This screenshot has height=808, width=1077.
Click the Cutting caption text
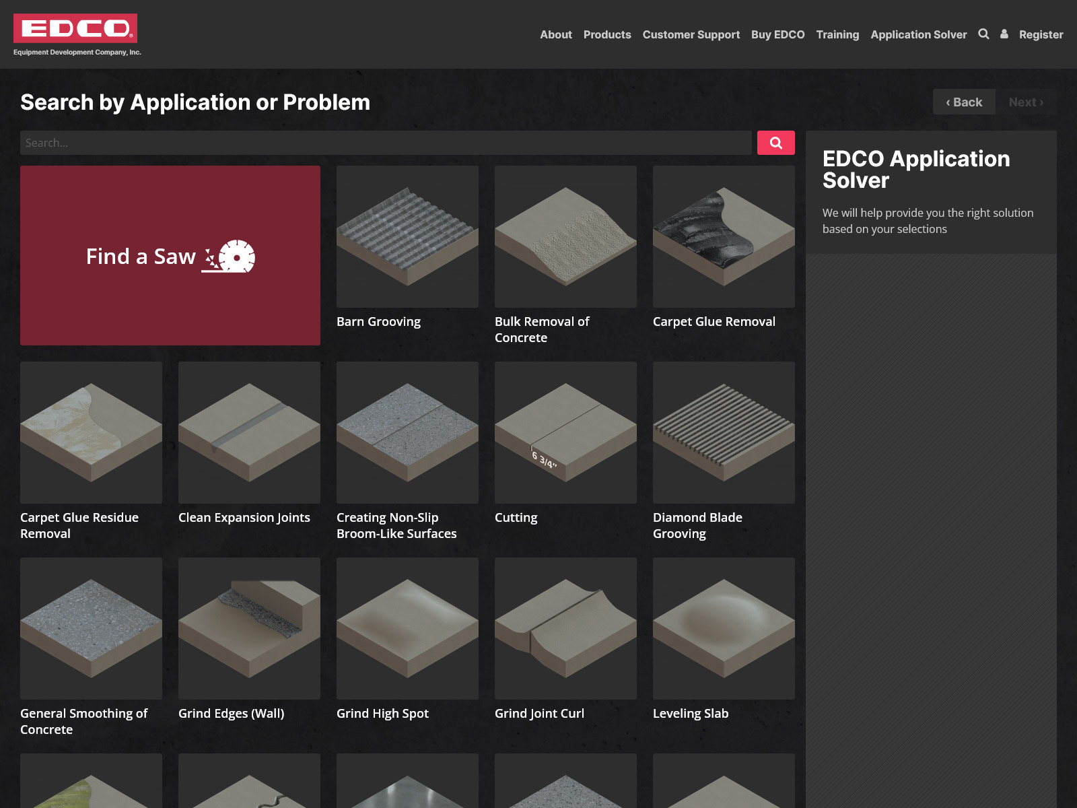[x=516, y=518]
